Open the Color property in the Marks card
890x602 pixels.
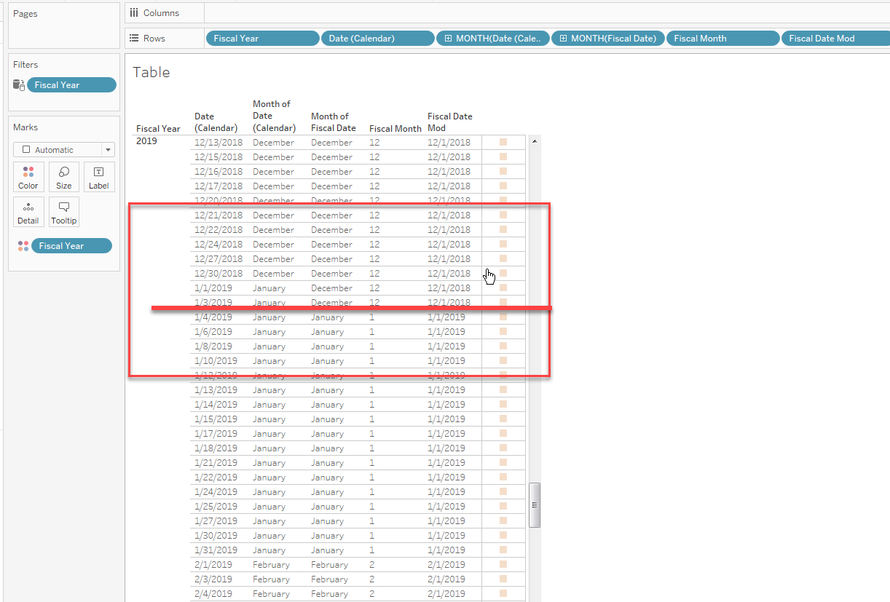[x=28, y=177]
